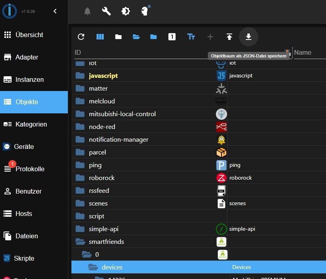Click the scenes document icon
The height and width of the screenshot is (279, 326).
point(221,204)
